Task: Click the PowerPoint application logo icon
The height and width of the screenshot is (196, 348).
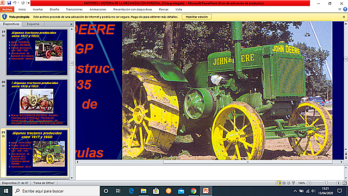Action: coord(2,3)
